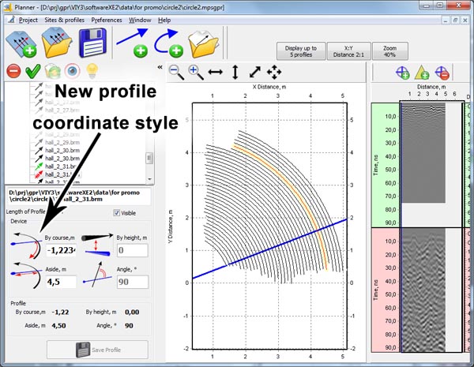Open the Help menu
The width and height of the screenshot is (474, 367).
pos(164,21)
